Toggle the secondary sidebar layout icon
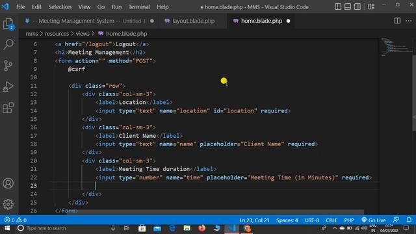Image resolution: width=416 pixels, height=234 pixels. [357, 6]
